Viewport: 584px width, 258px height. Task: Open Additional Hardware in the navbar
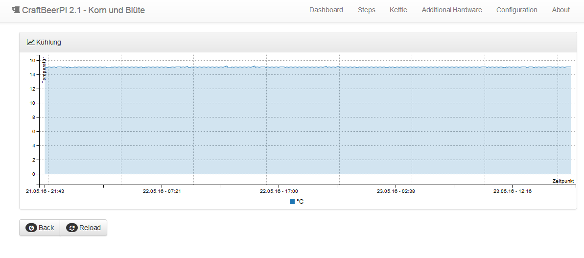coord(451,10)
